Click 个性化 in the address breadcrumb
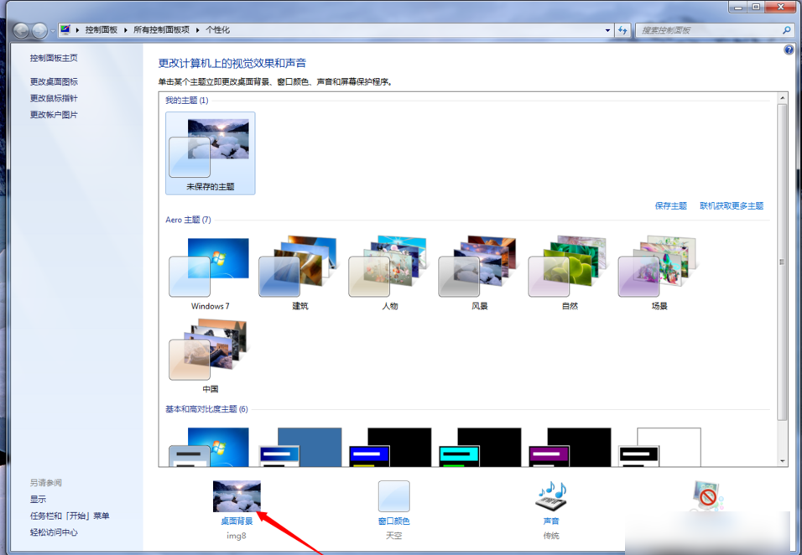This screenshot has width=802, height=555. [x=217, y=30]
